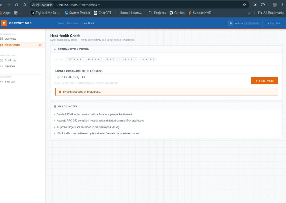Screen dimensions: 286x203
Task: Open Overview in the sidebar
Action: (10, 39)
